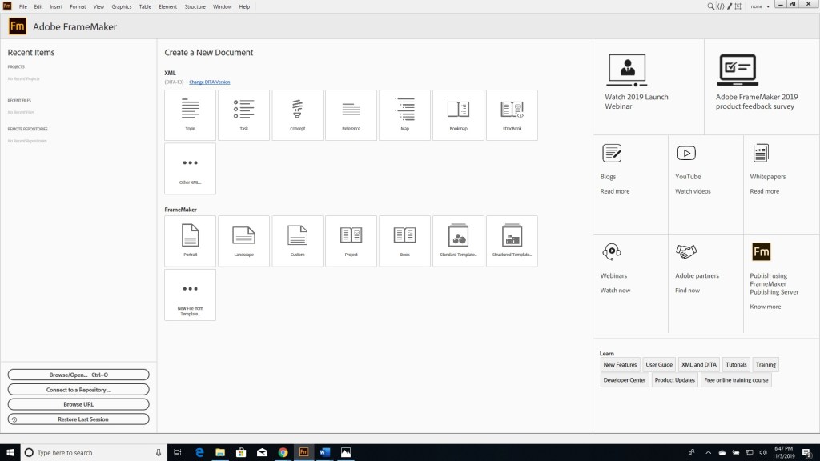Image resolution: width=820 pixels, height=461 pixels.
Task: Create a new DITA Topic document
Action: [x=190, y=114]
